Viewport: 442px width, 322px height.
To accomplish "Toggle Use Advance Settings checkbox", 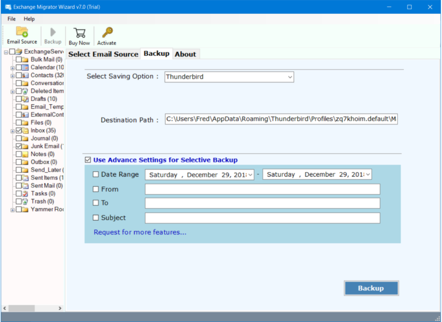I will click(x=88, y=160).
